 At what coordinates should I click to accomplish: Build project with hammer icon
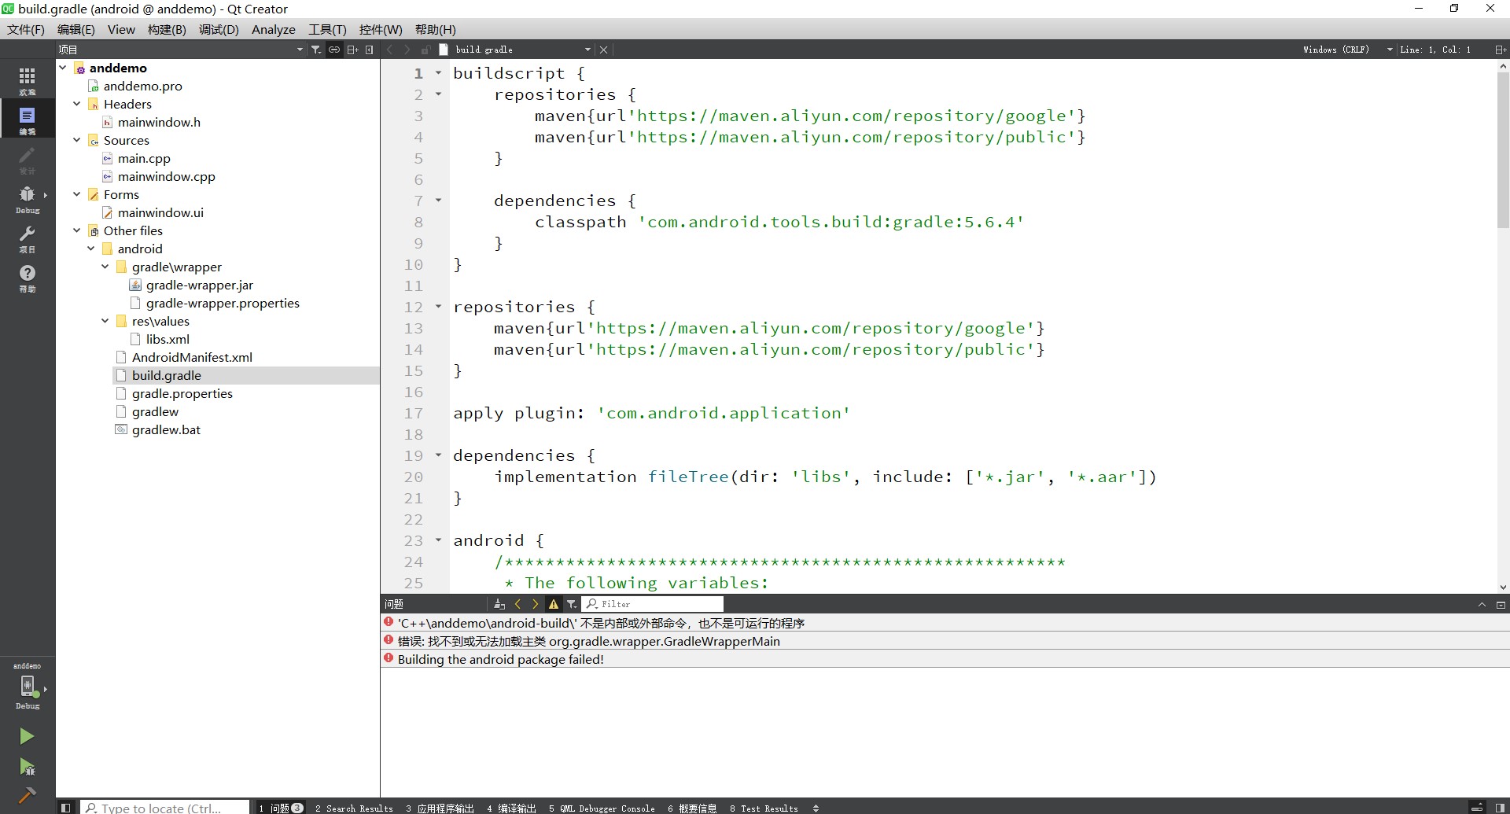[x=27, y=795]
